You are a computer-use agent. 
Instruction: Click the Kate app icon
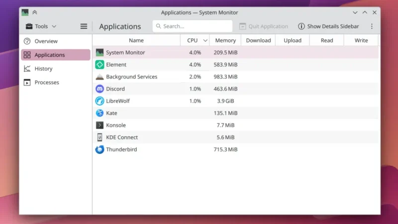tap(99, 113)
